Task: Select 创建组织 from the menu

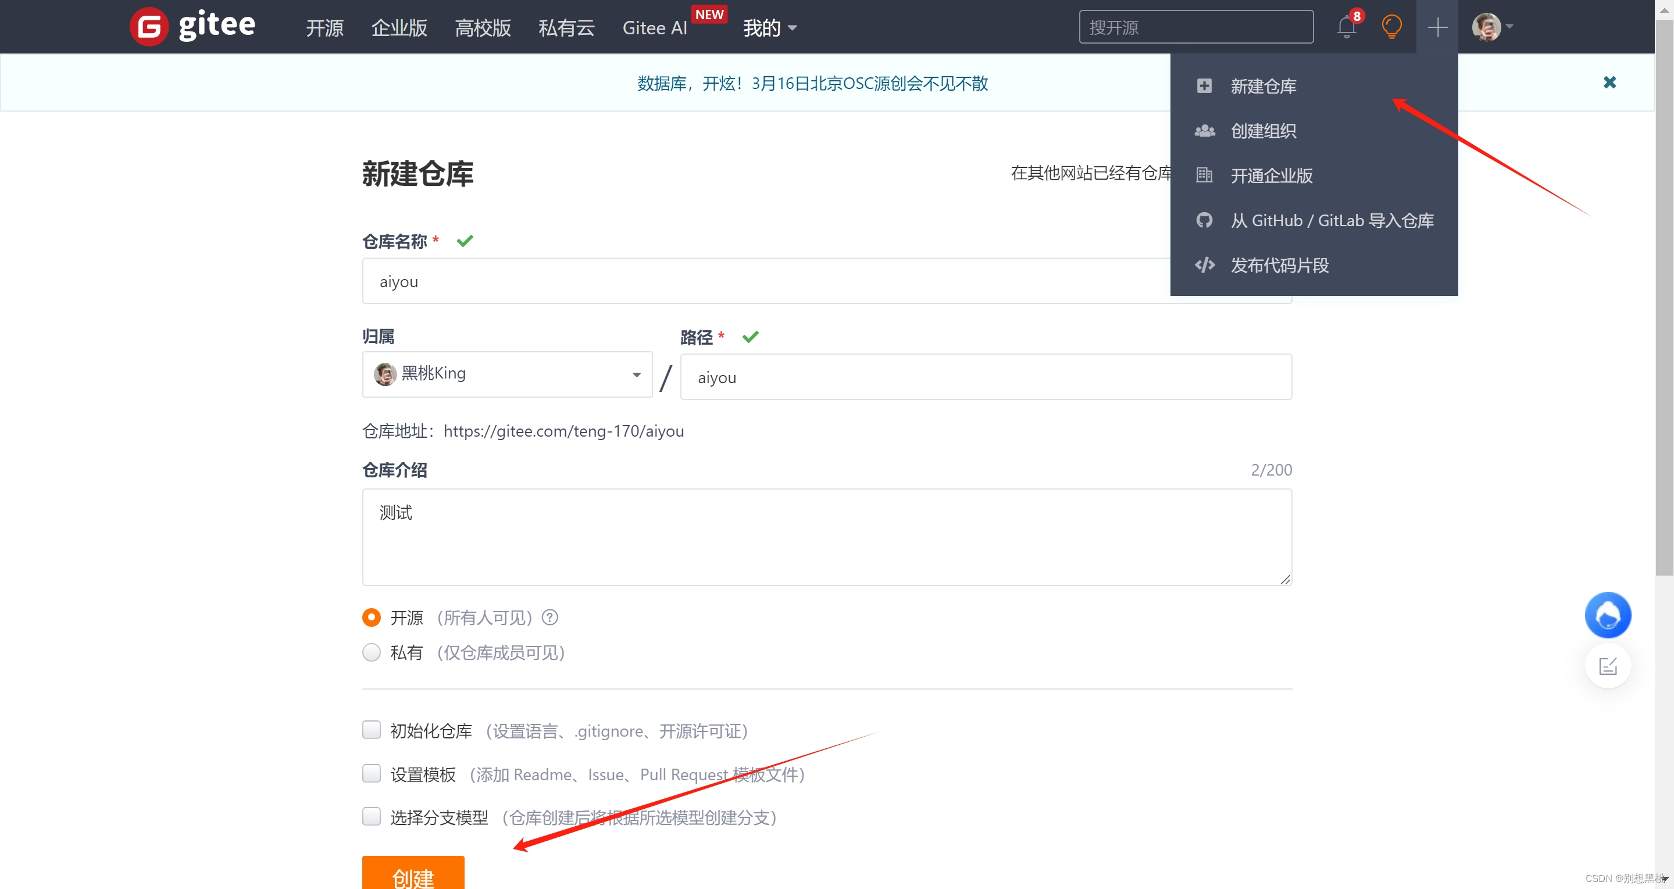Action: click(1263, 131)
